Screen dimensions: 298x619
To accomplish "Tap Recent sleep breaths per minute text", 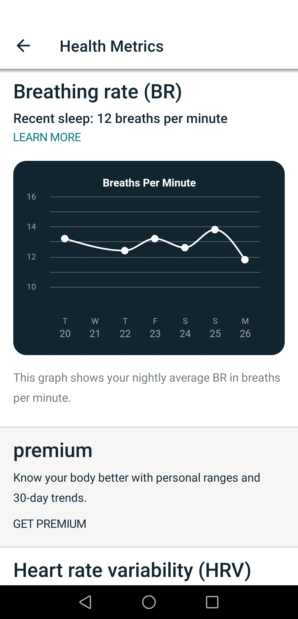I will click(120, 119).
